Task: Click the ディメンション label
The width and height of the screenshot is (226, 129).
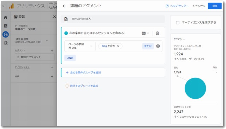Action: pyautogui.click(x=22, y=67)
